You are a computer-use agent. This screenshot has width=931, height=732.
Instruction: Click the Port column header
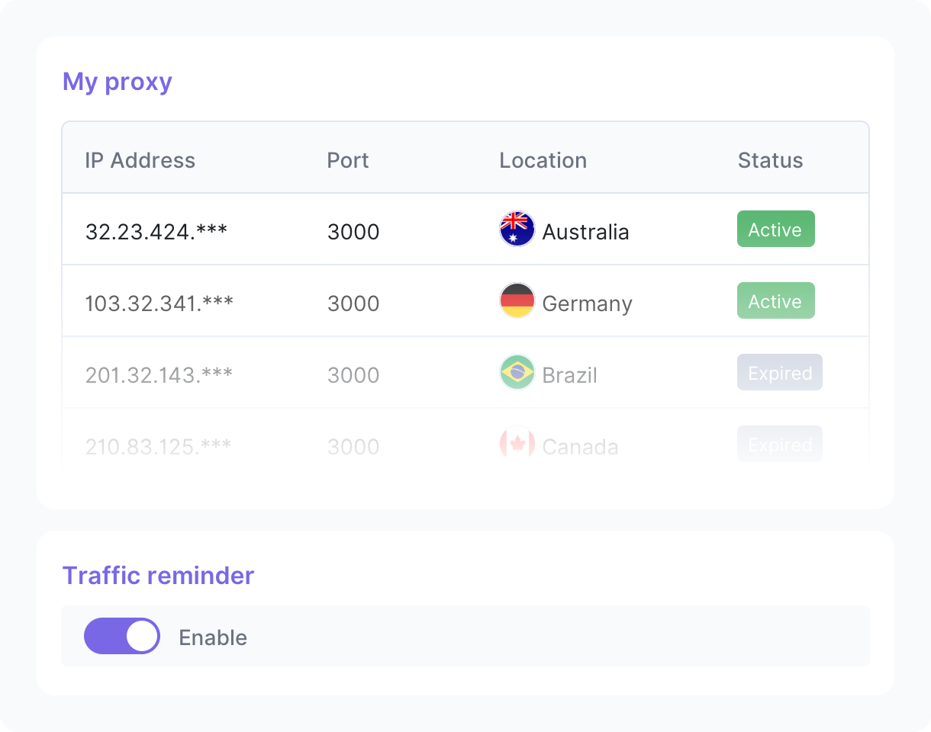[348, 161]
